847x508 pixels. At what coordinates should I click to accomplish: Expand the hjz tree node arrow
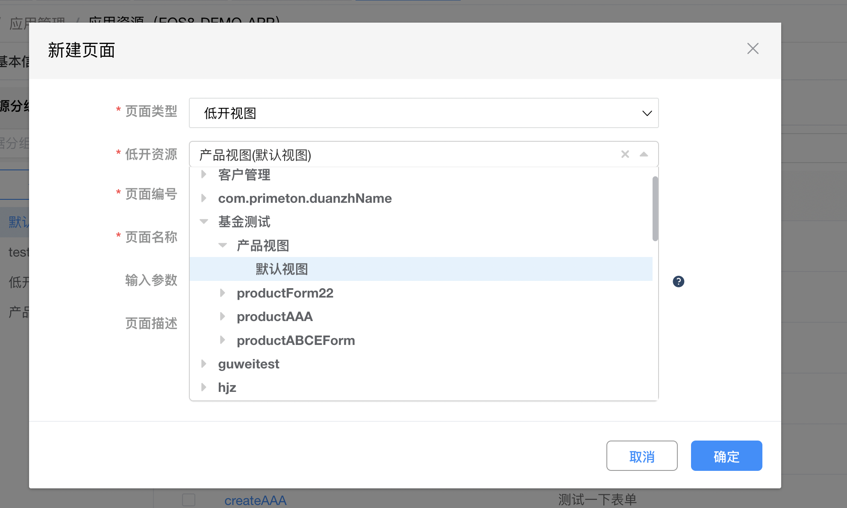click(204, 387)
